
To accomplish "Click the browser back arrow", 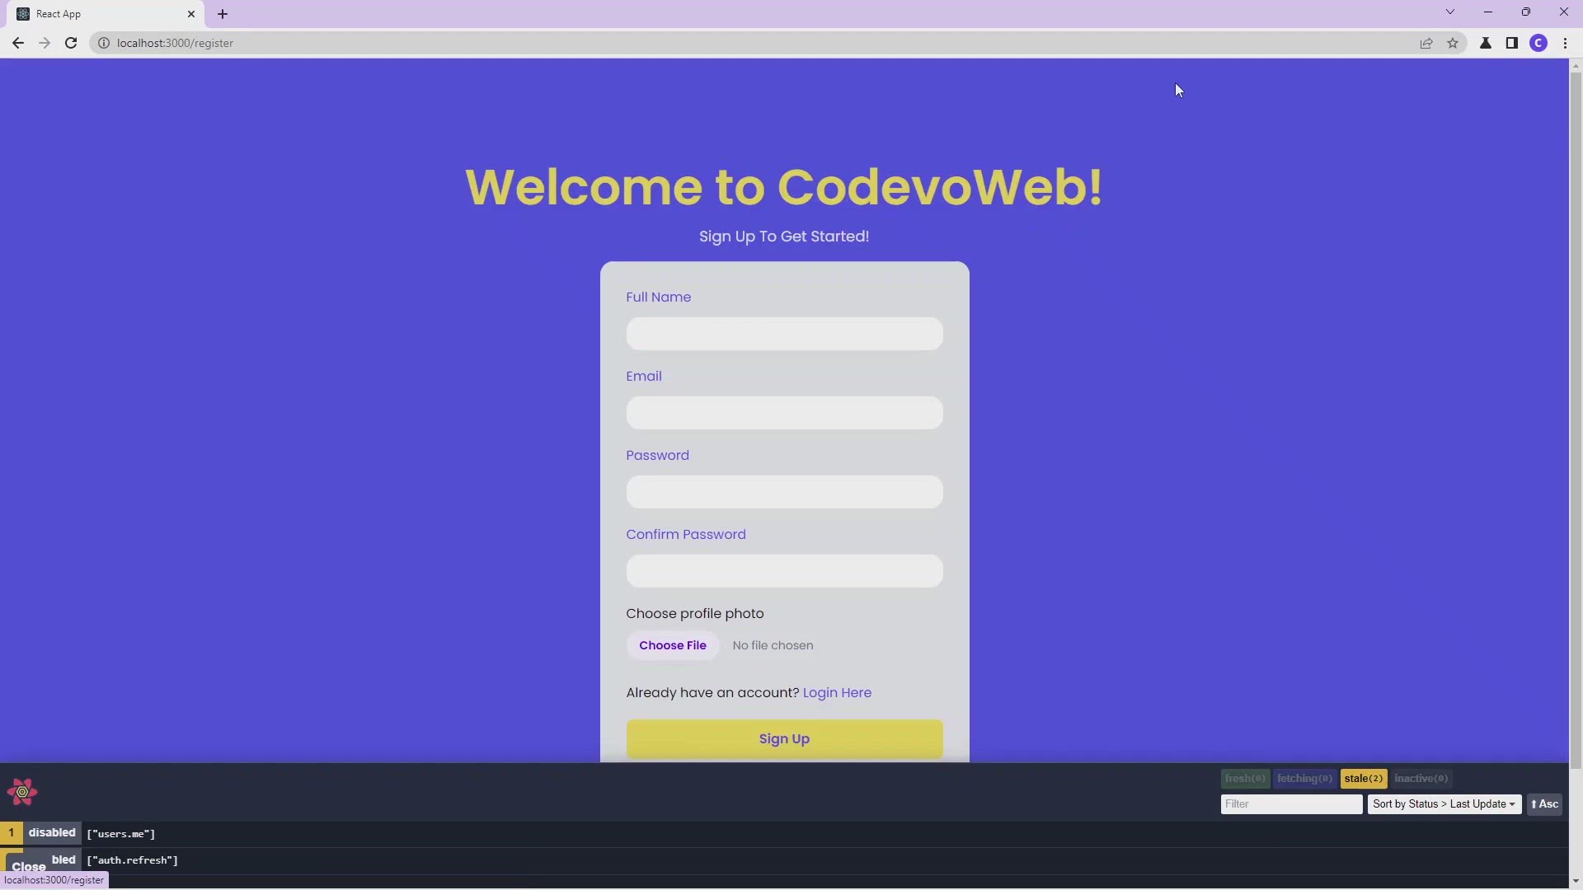I will pos(17,43).
